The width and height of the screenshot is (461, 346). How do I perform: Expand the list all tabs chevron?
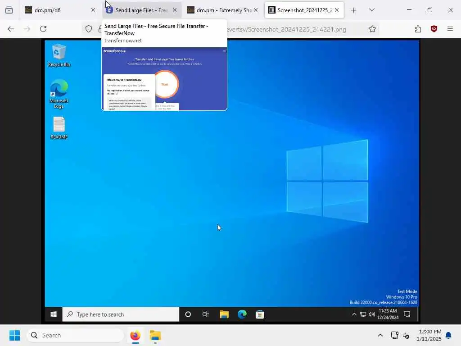coord(372,10)
